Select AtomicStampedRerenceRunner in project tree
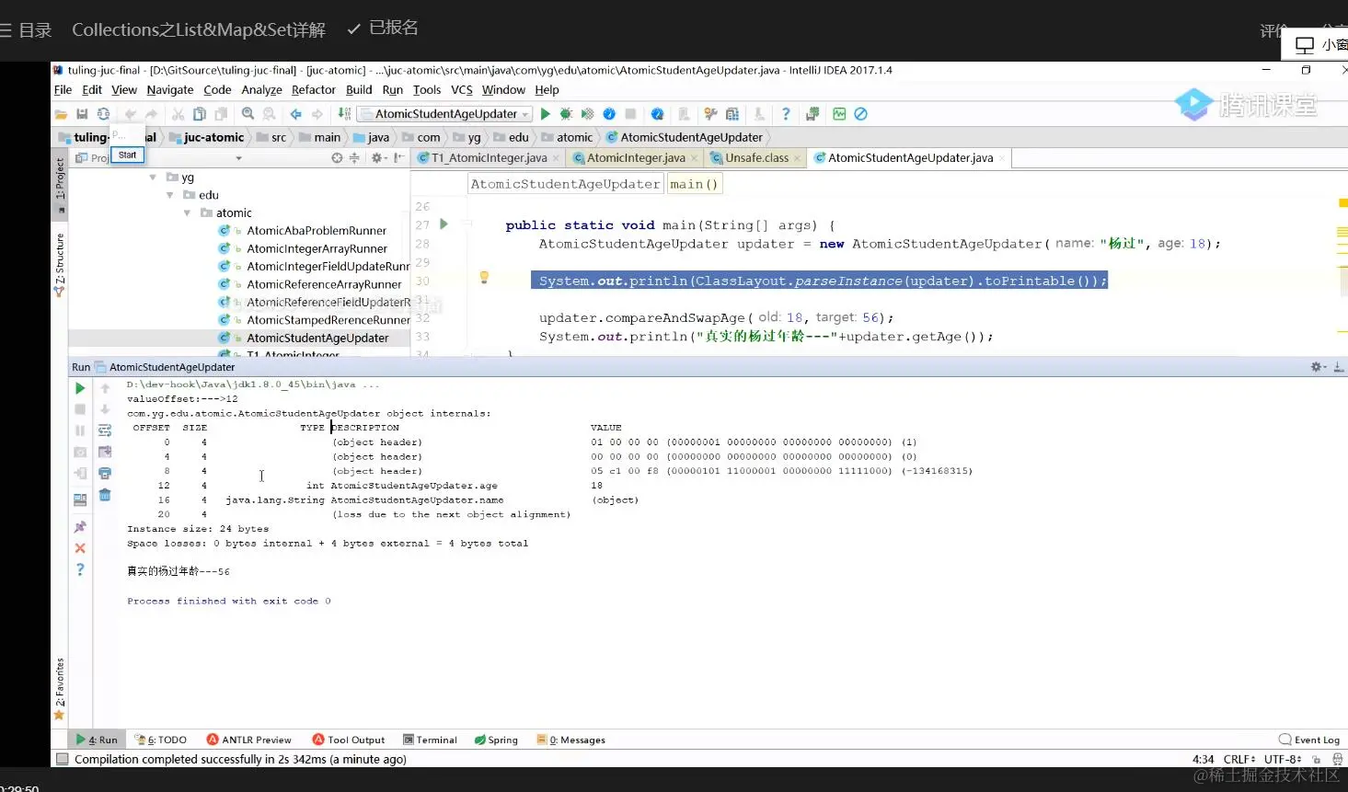 click(x=328, y=320)
